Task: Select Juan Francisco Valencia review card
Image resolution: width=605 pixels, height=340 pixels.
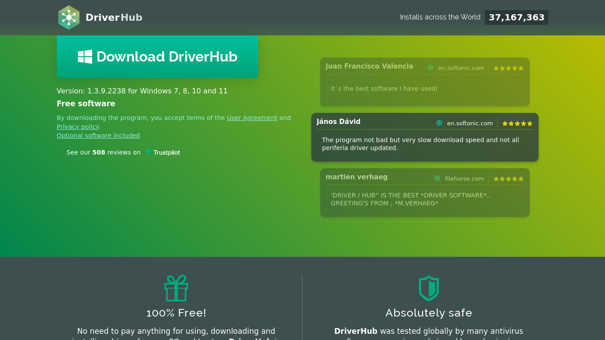Action: pos(425,82)
